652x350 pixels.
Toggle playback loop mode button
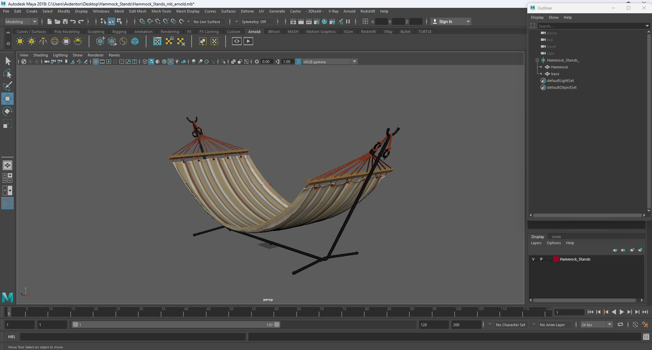click(620, 324)
